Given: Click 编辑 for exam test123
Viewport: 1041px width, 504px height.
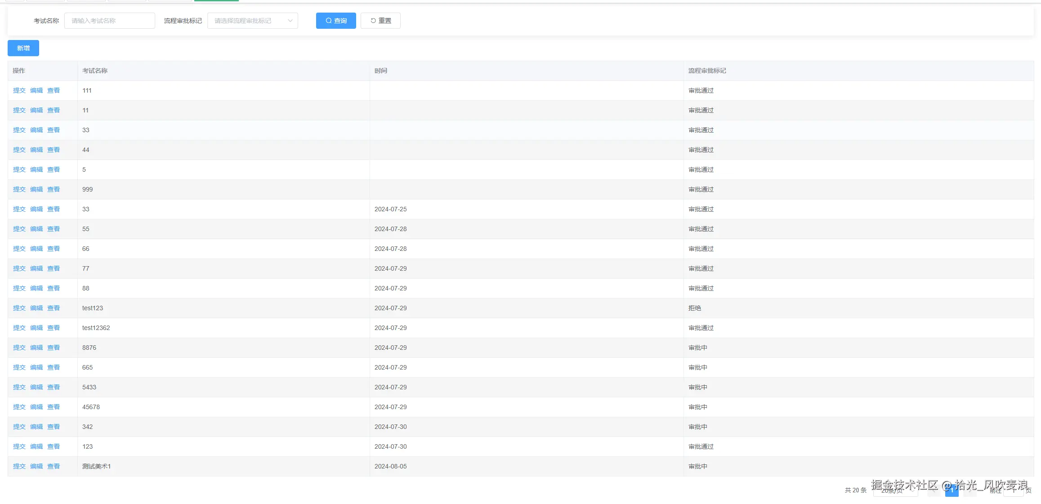Looking at the screenshot, I should pos(36,308).
